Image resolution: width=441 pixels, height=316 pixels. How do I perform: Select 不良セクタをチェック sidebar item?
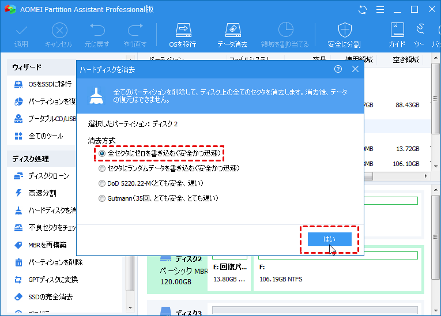[45, 228]
